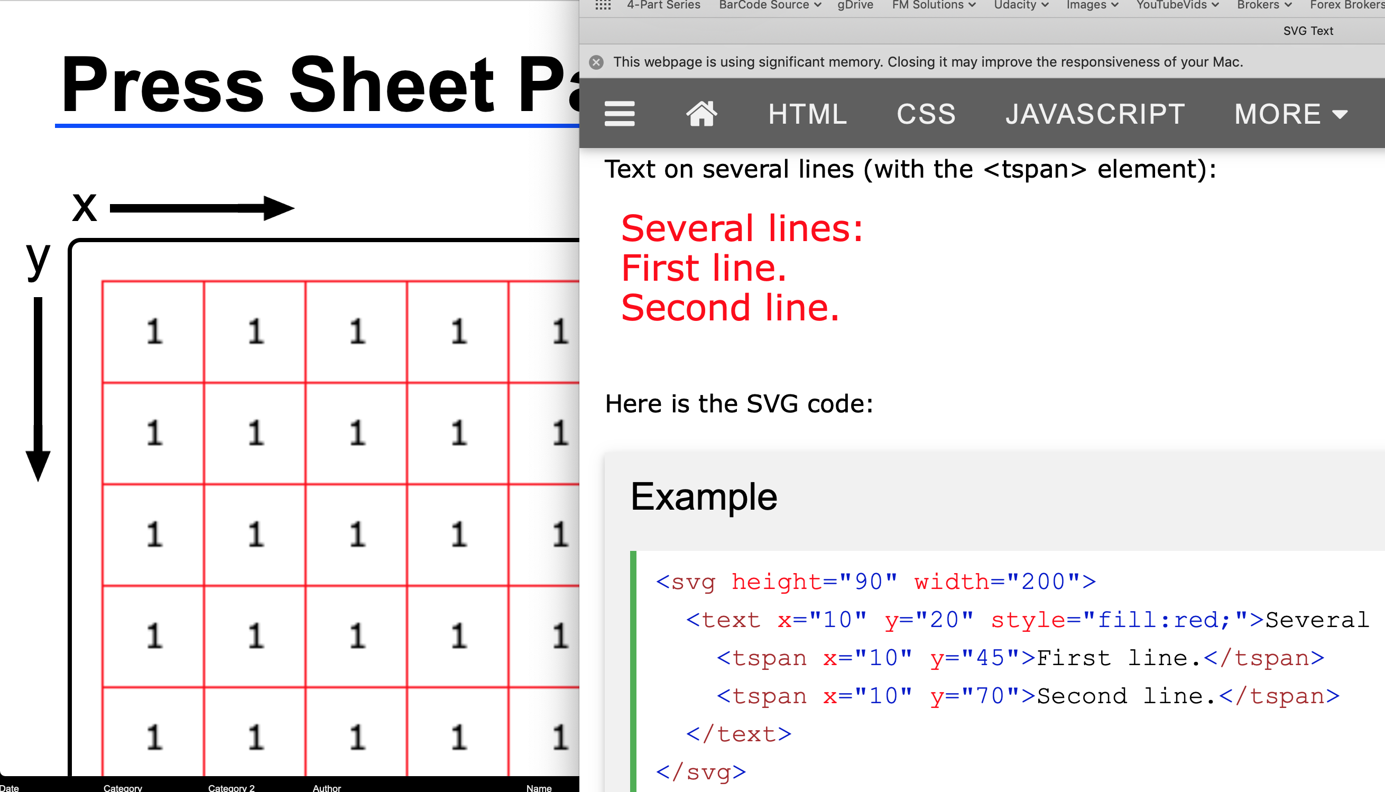Open the apps grid icon in bookmarks bar

click(x=603, y=5)
